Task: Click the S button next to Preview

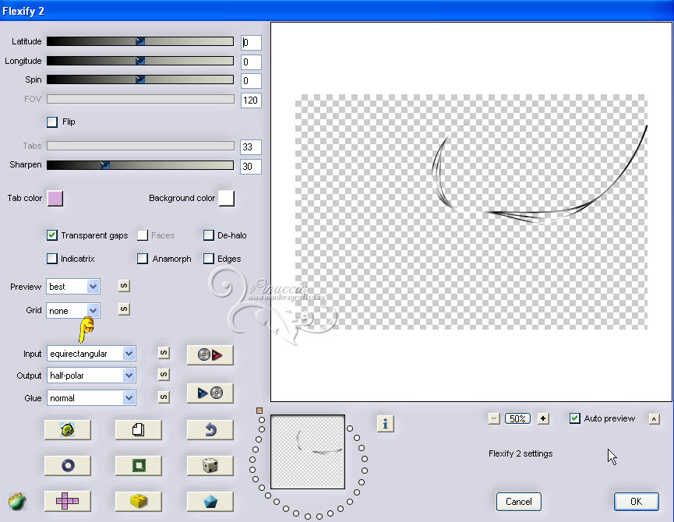Action: pyautogui.click(x=124, y=286)
